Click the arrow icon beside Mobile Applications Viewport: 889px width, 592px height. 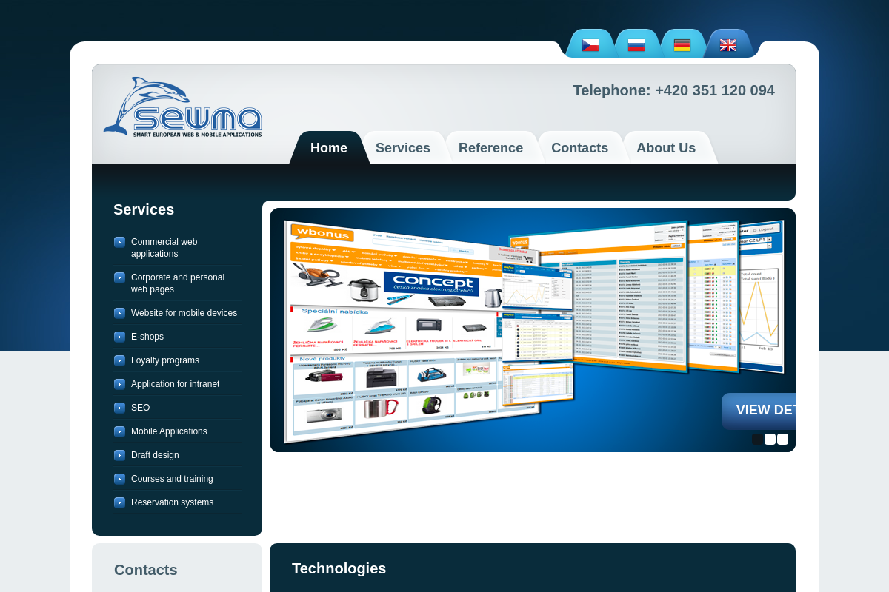coord(119,431)
